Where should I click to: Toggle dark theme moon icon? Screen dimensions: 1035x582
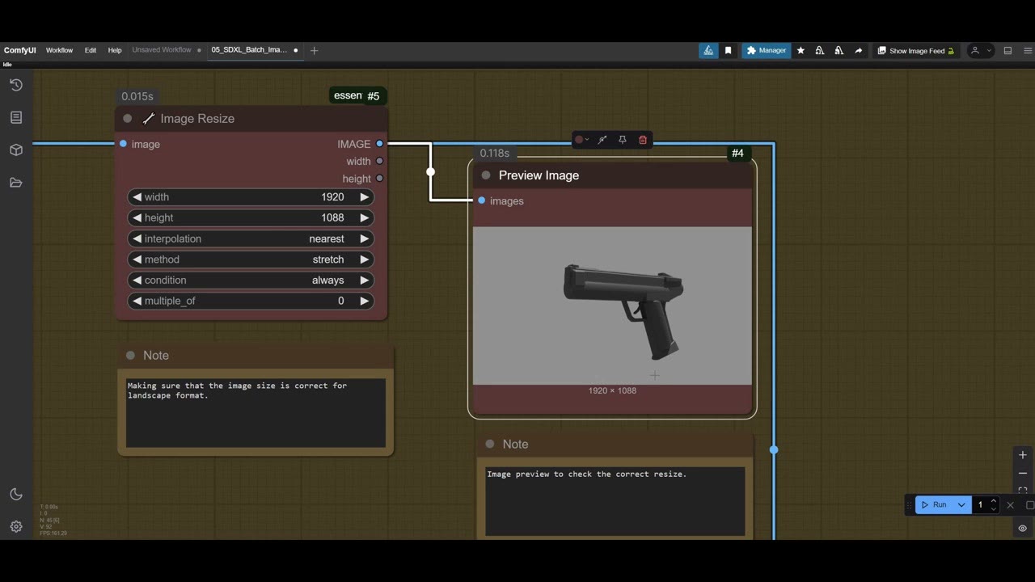pyautogui.click(x=15, y=494)
